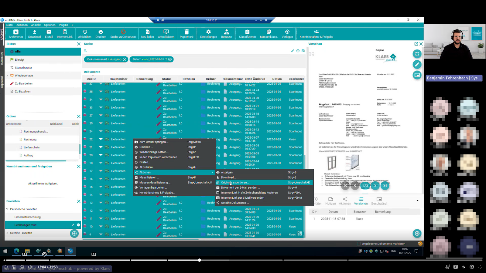
Task: Remove the Datum filter chip
Action: point(170,59)
